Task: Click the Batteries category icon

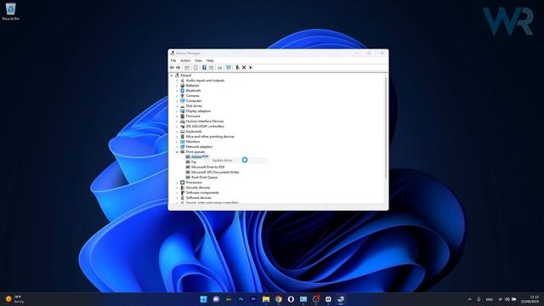Action: (x=183, y=85)
